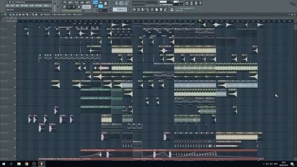
Task: Open the playlist options menu arrow
Action: pos(2,14)
